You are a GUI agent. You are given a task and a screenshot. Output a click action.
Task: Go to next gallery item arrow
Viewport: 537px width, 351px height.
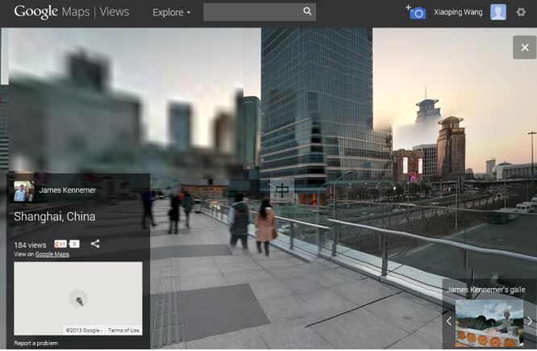530,321
